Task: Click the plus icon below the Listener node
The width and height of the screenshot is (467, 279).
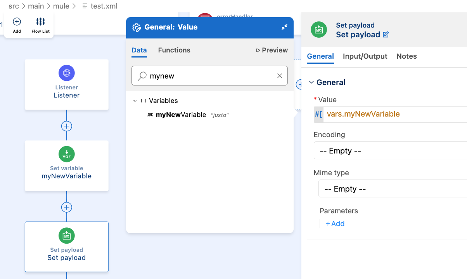Action: point(66,126)
